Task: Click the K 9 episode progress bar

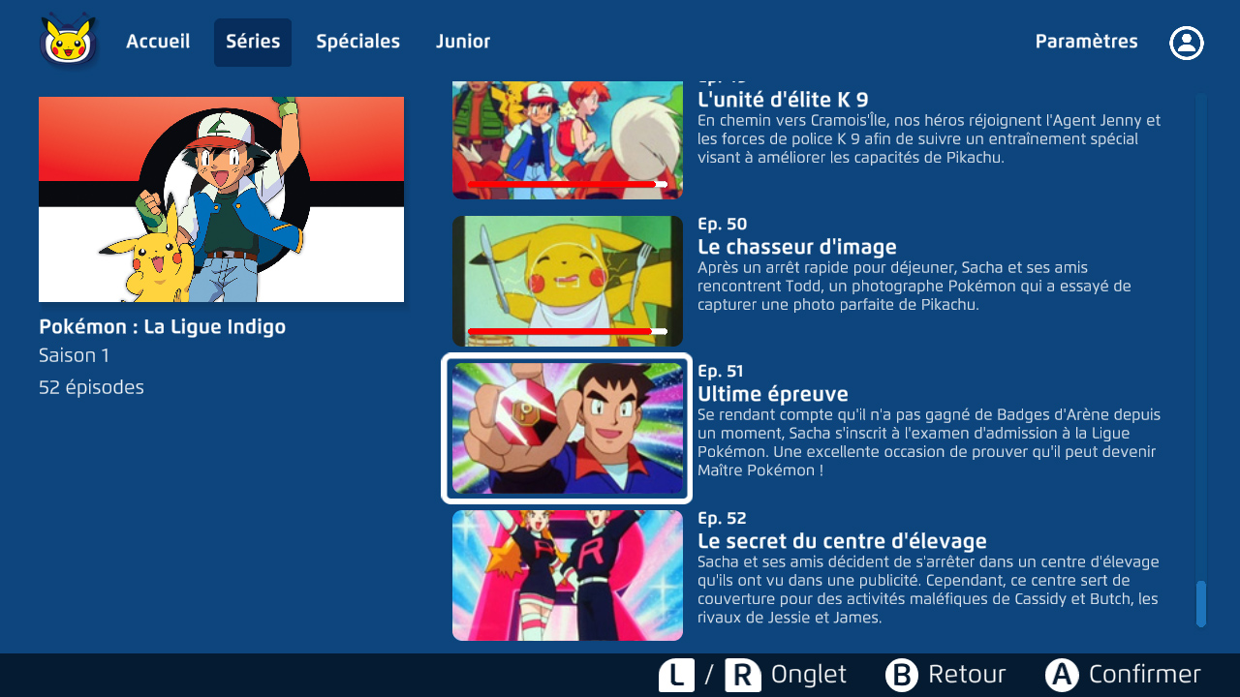Action: pos(567,184)
